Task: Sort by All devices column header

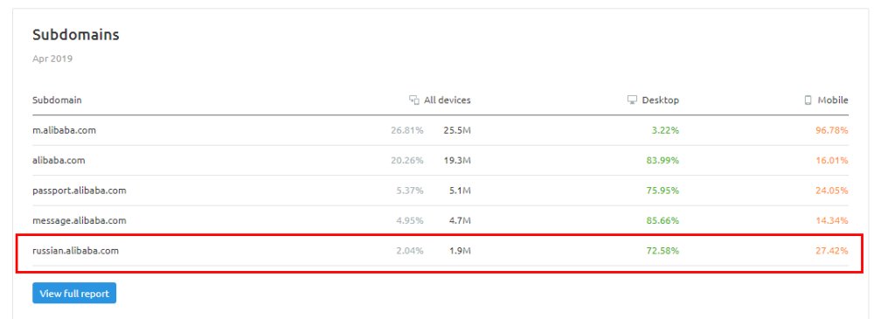Action: pyautogui.click(x=447, y=101)
